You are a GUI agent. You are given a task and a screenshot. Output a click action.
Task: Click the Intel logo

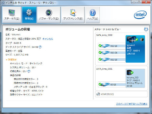[140, 15]
